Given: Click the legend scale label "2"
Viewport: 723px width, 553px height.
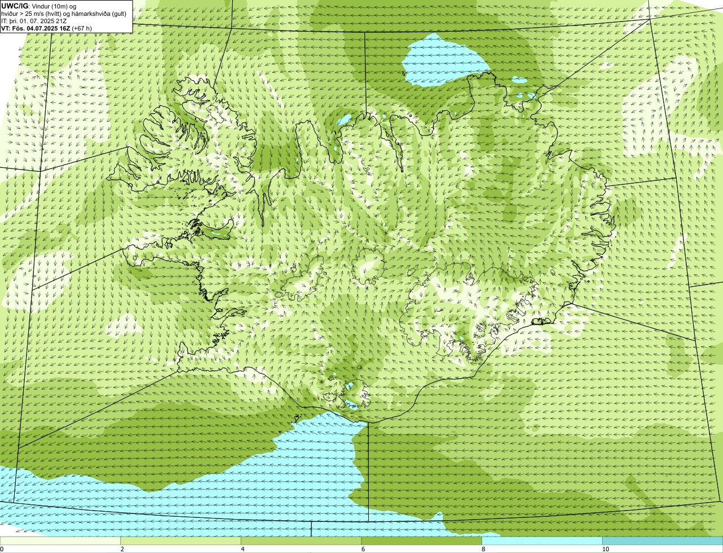Looking at the screenshot, I should (122, 549).
